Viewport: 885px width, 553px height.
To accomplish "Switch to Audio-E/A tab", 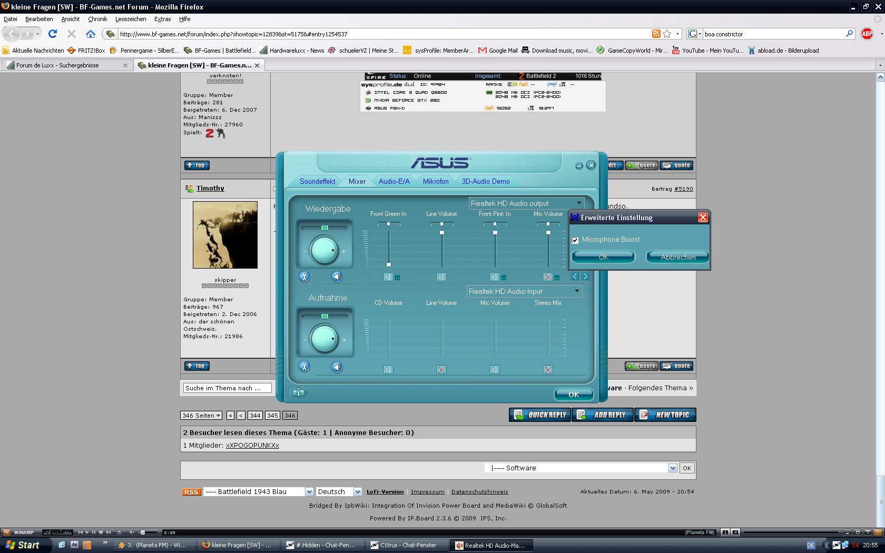I will 394,181.
